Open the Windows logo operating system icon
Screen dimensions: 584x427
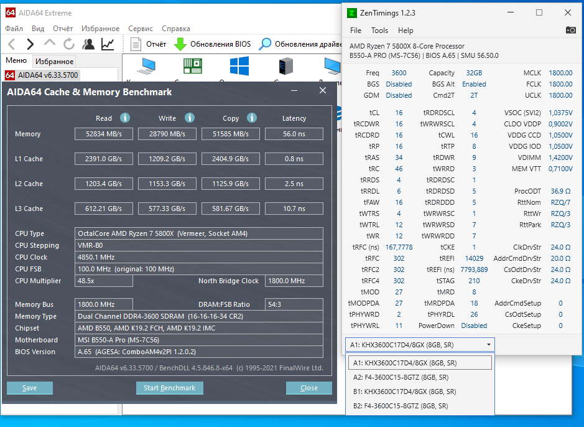coord(239,66)
